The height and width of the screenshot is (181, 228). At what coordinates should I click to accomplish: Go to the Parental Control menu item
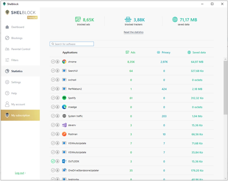coord(21,49)
